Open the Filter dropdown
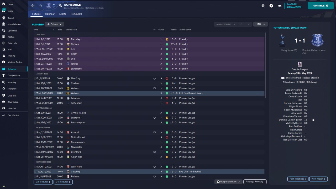 pos(260,24)
